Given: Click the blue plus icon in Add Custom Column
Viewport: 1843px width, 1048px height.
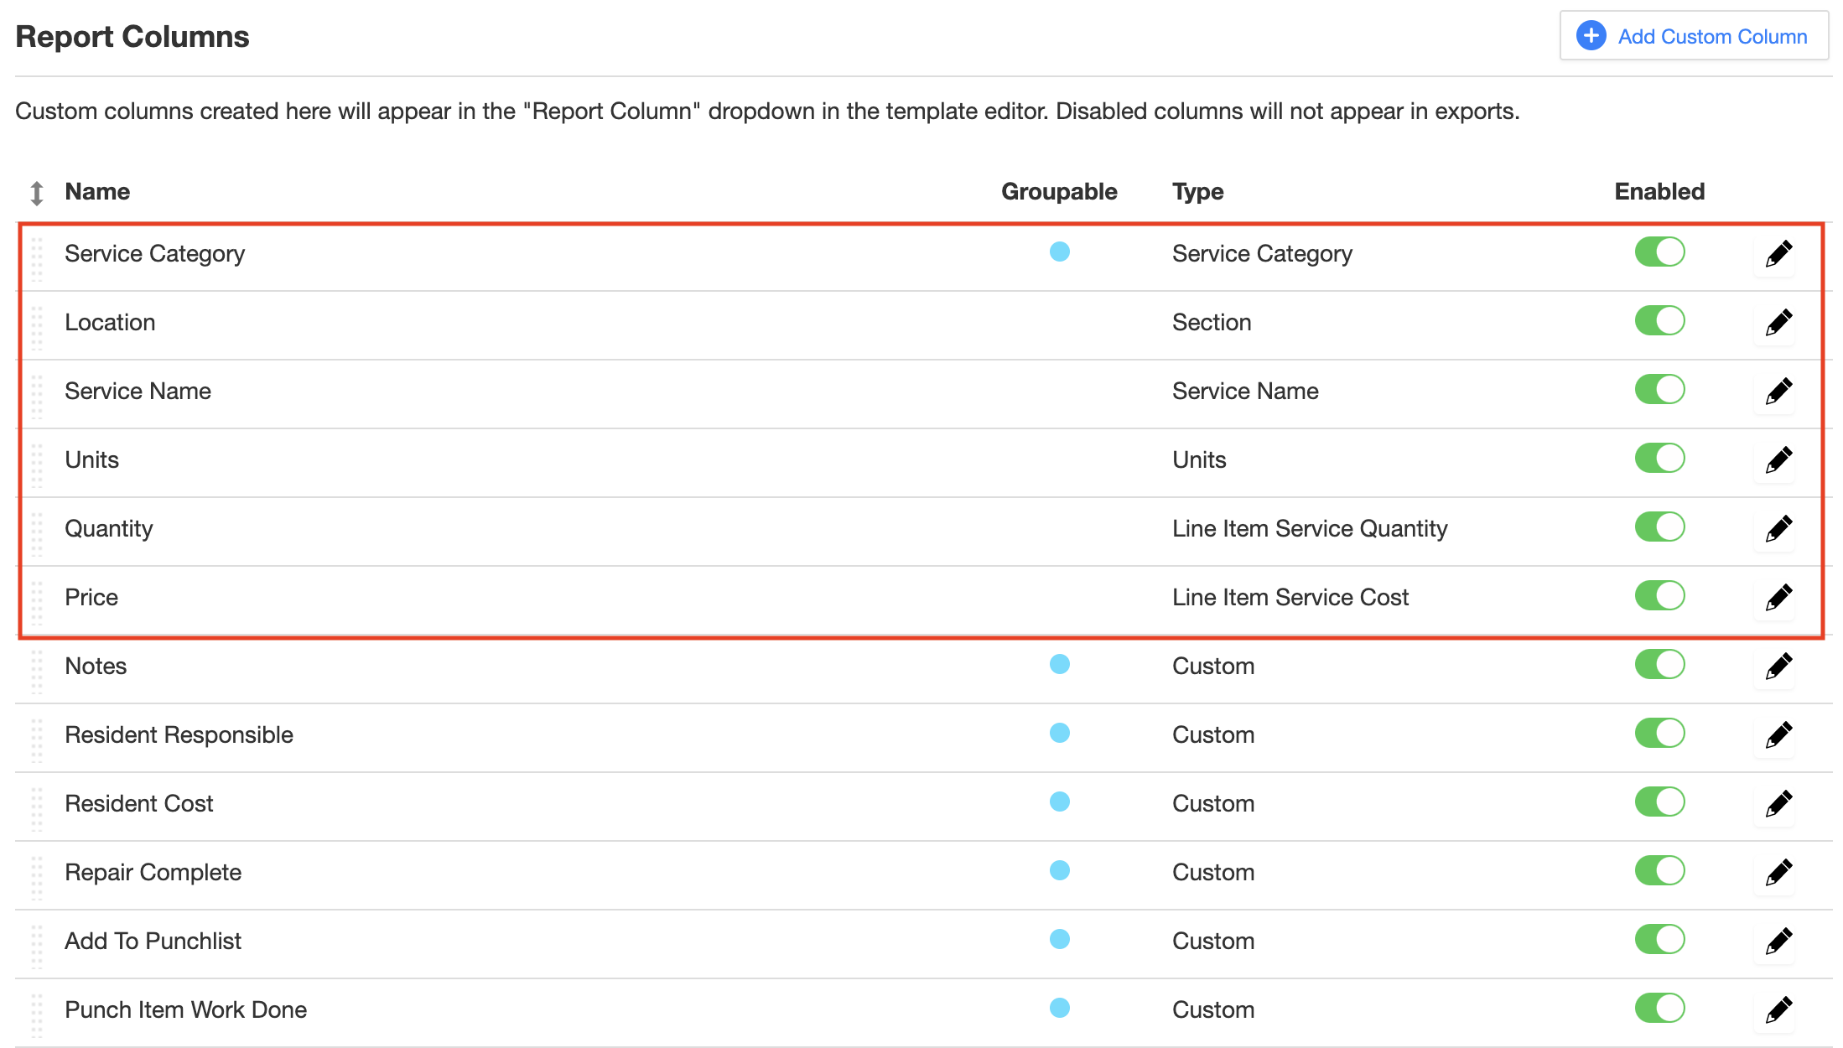Looking at the screenshot, I should point(1591,36).
